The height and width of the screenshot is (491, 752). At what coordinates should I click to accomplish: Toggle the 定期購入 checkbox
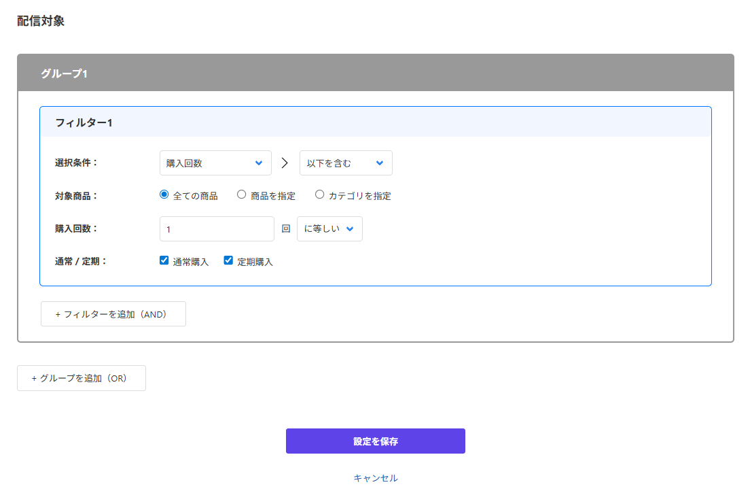pos(228,260)
